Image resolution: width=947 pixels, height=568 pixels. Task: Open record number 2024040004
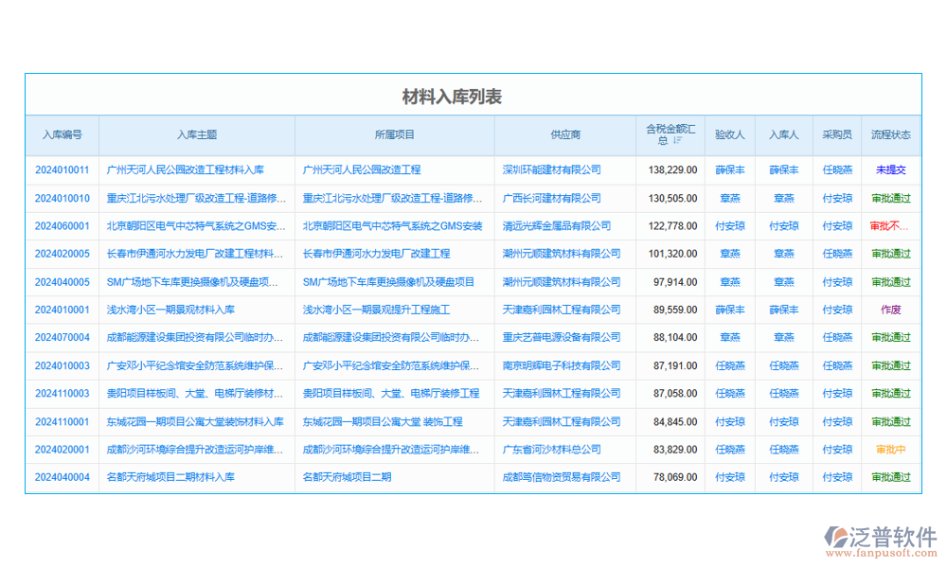(60, 477)
